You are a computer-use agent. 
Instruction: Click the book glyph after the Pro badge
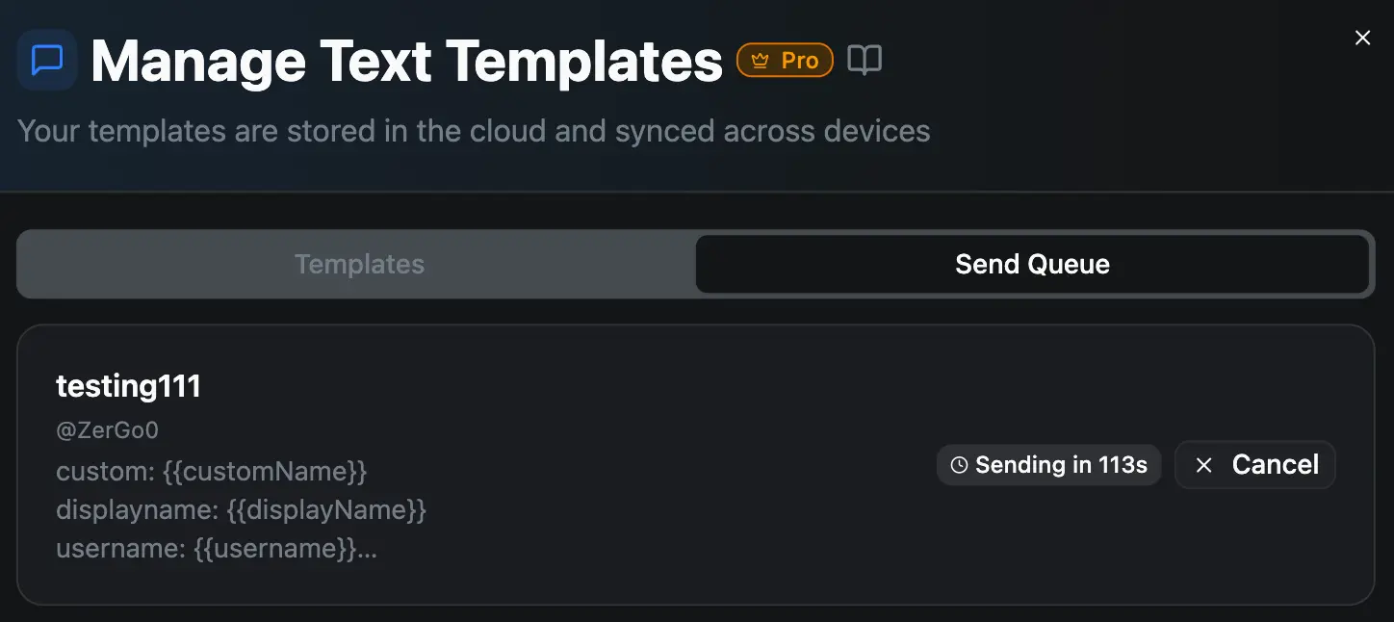(864, 59)
